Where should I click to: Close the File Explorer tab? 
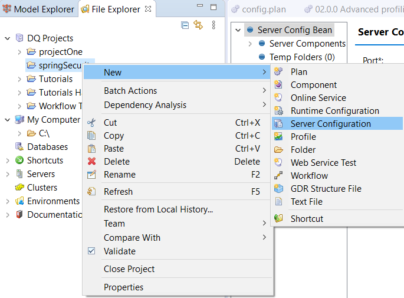[148, 9]
